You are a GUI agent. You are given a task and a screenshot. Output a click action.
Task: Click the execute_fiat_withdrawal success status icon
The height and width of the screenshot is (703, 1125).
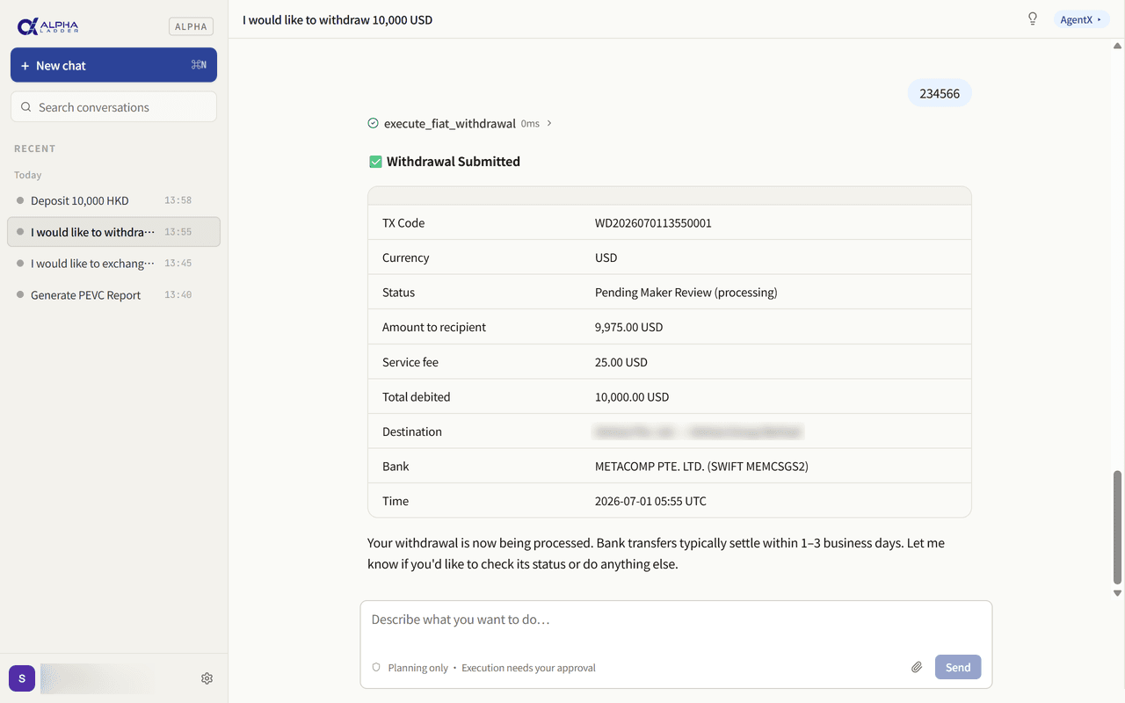[x=373, y=124]
